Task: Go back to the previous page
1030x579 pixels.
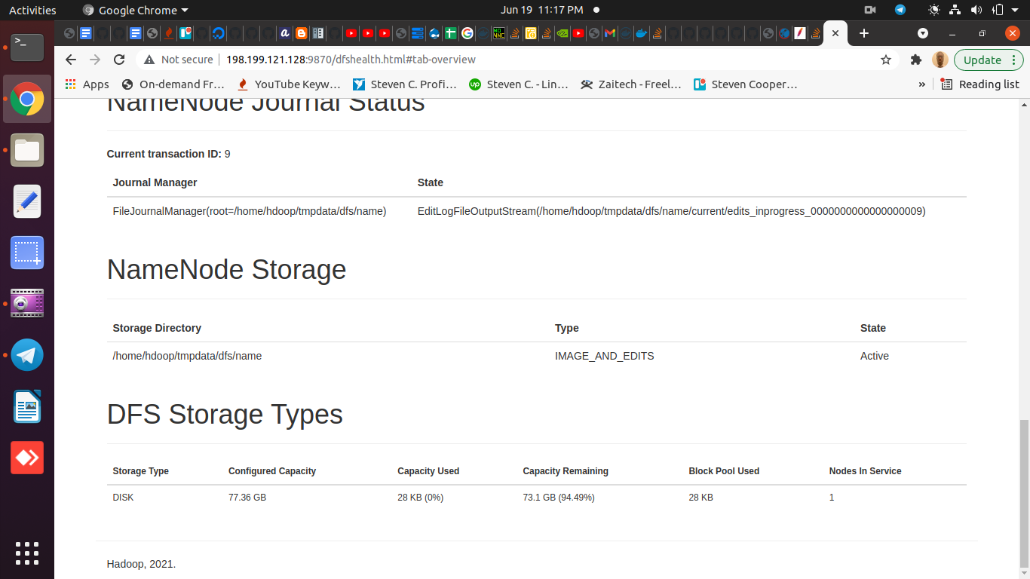Action: click(x=71, y=60)
